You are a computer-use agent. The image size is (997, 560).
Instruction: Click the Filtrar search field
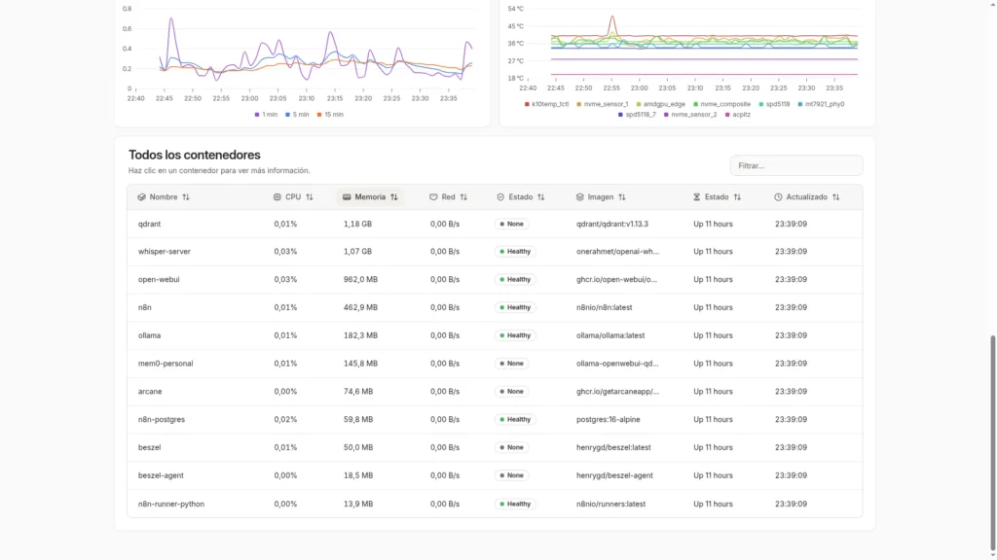click(x=795, y=165)
